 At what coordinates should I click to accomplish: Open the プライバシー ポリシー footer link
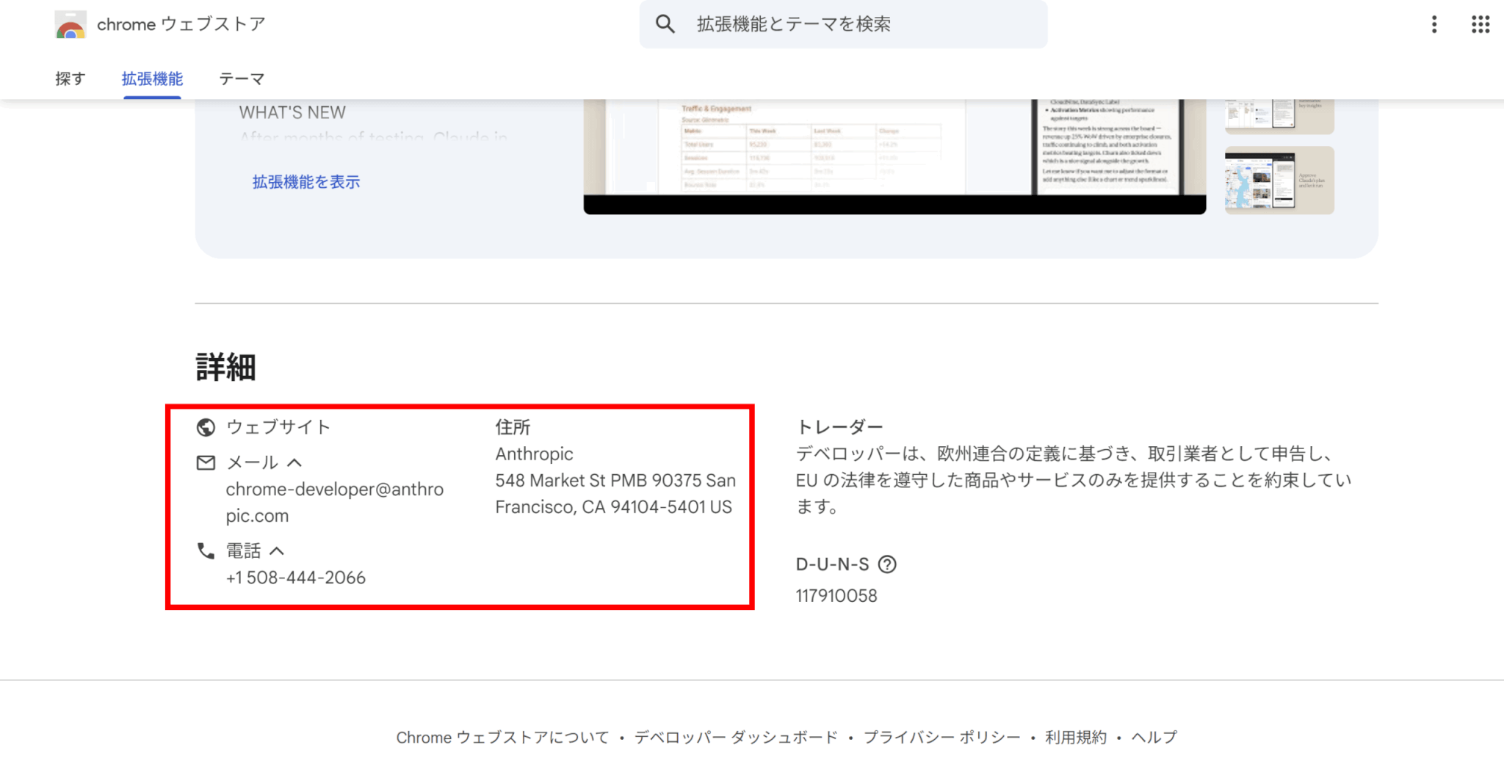[941, 737]
